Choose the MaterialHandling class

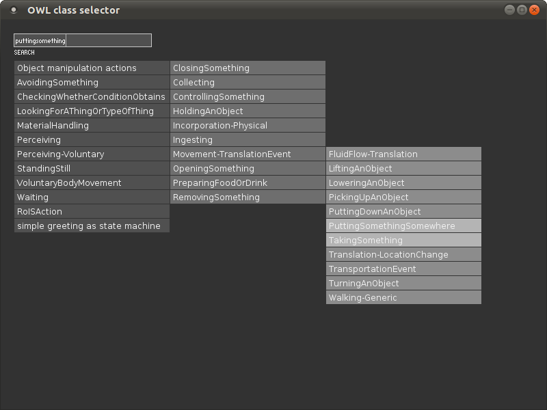(92, 125)
